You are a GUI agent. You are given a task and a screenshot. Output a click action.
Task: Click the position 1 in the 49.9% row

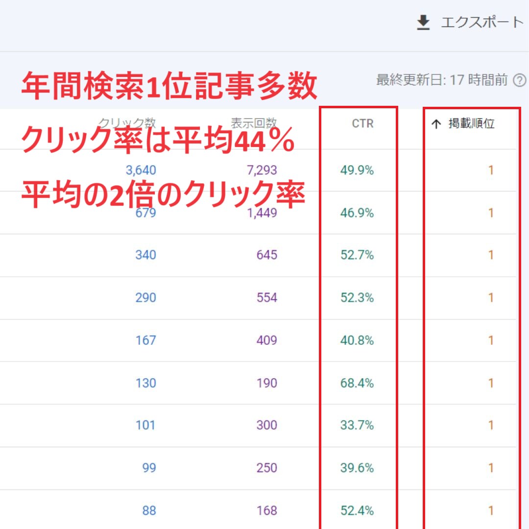coord(491,170)
